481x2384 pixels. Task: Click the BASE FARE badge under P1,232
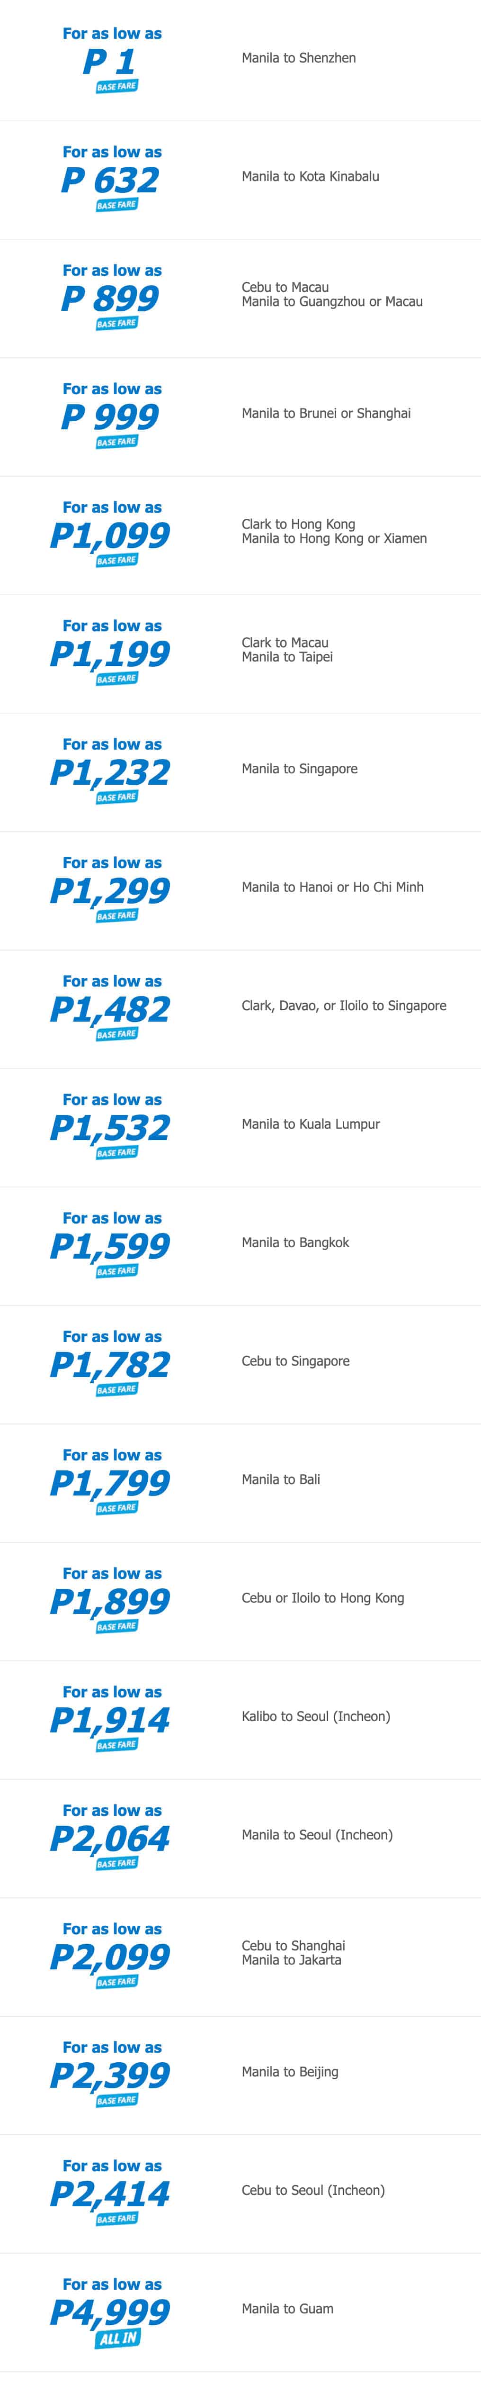click(x=116, y=798)
